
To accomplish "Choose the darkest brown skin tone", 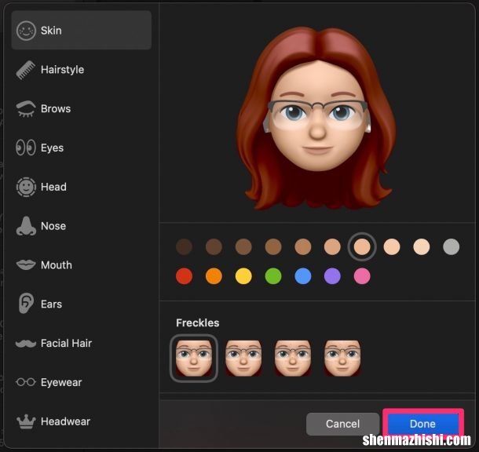I will 185,246.
